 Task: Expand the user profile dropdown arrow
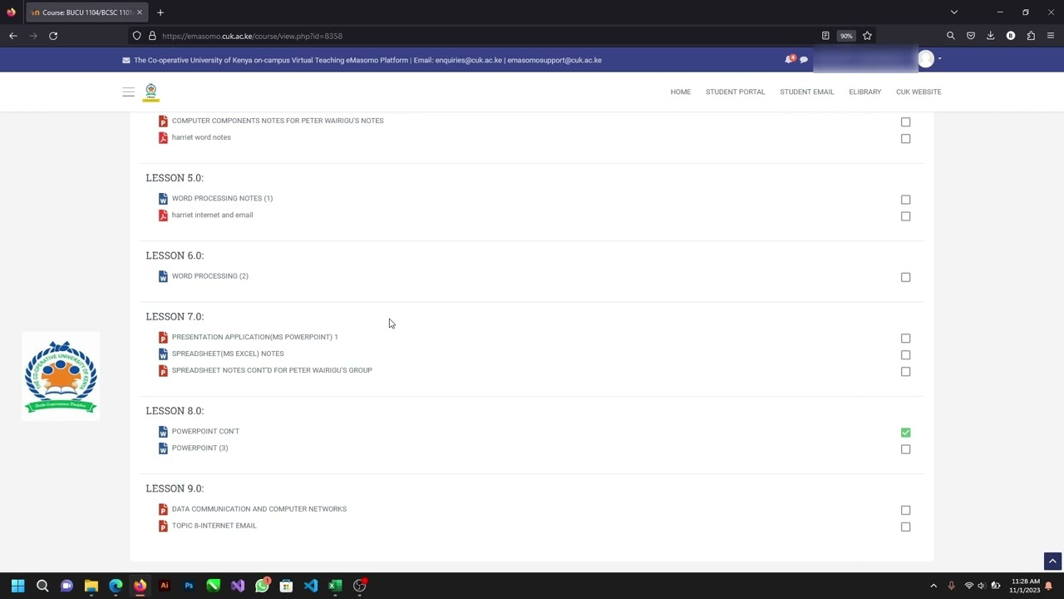click(x=940, y=59)
